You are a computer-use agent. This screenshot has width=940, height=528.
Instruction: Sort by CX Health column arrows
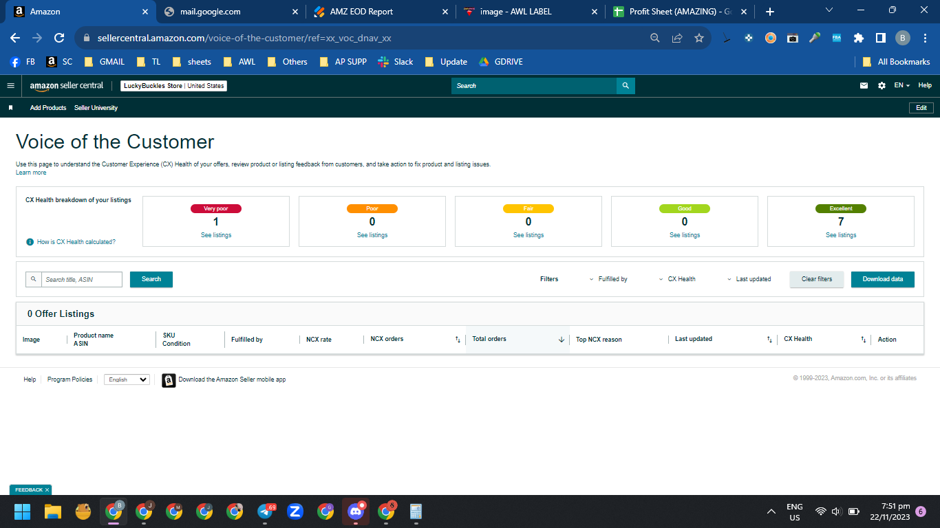click(x=863, y=340)
